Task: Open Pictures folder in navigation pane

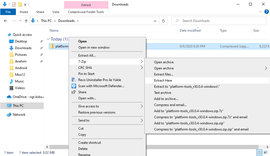Action: pos(21,55)
